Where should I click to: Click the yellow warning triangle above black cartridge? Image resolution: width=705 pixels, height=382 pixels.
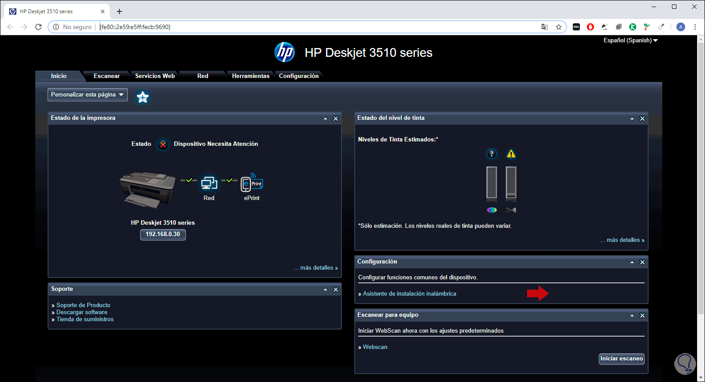511,154
